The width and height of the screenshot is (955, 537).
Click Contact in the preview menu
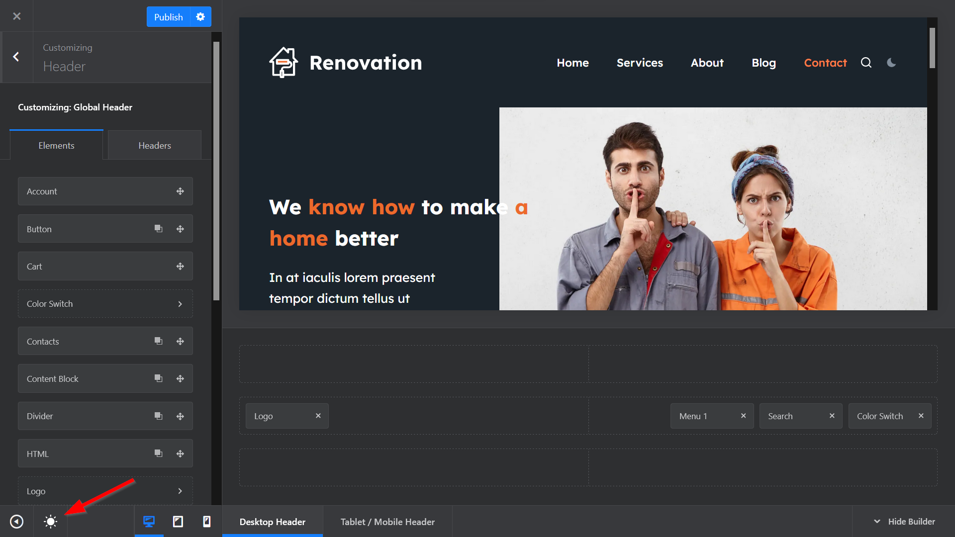pyautogui.click(x=825, y=63)
